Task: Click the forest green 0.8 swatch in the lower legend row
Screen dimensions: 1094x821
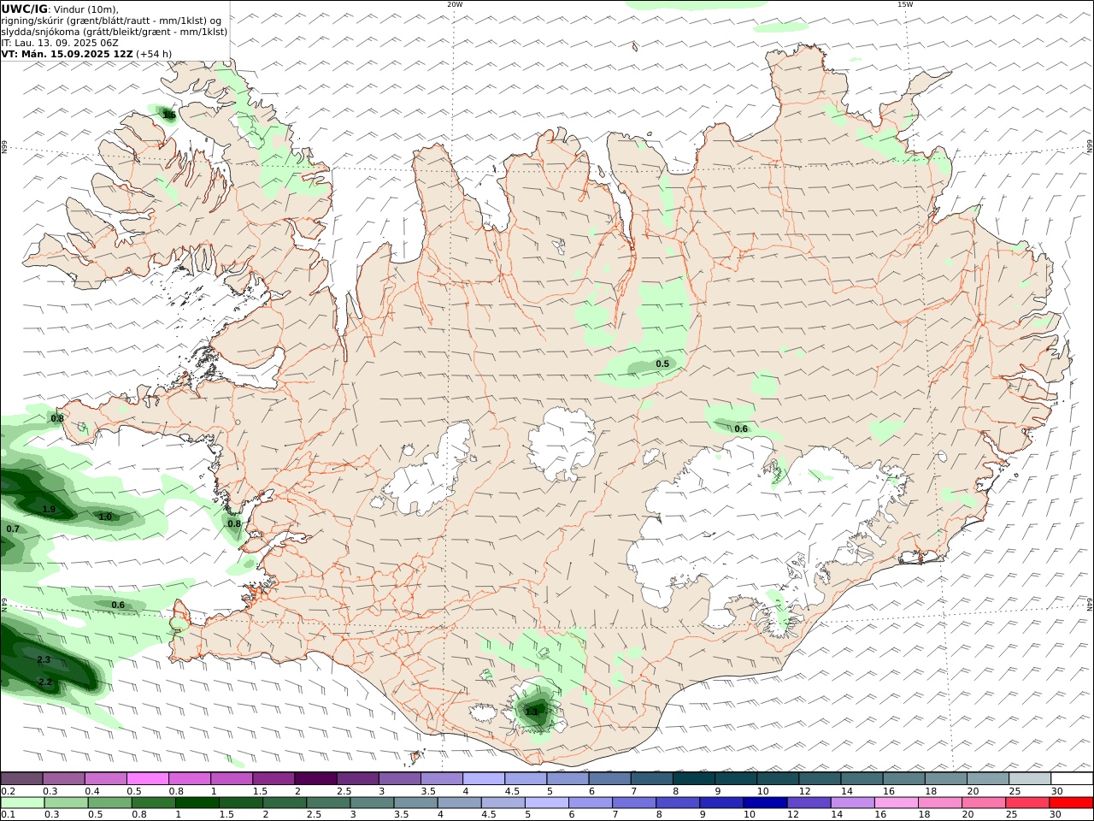Action: [154, 802]
